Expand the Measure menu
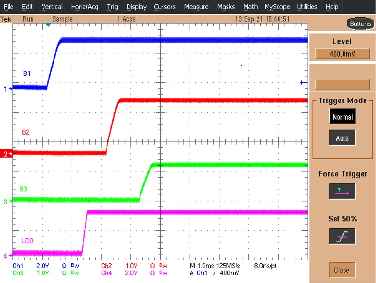The height and width of the screenshot is (283, 376). [196, 7]
